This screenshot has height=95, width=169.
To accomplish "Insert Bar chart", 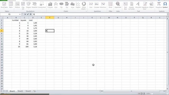I will click(67, 5).
